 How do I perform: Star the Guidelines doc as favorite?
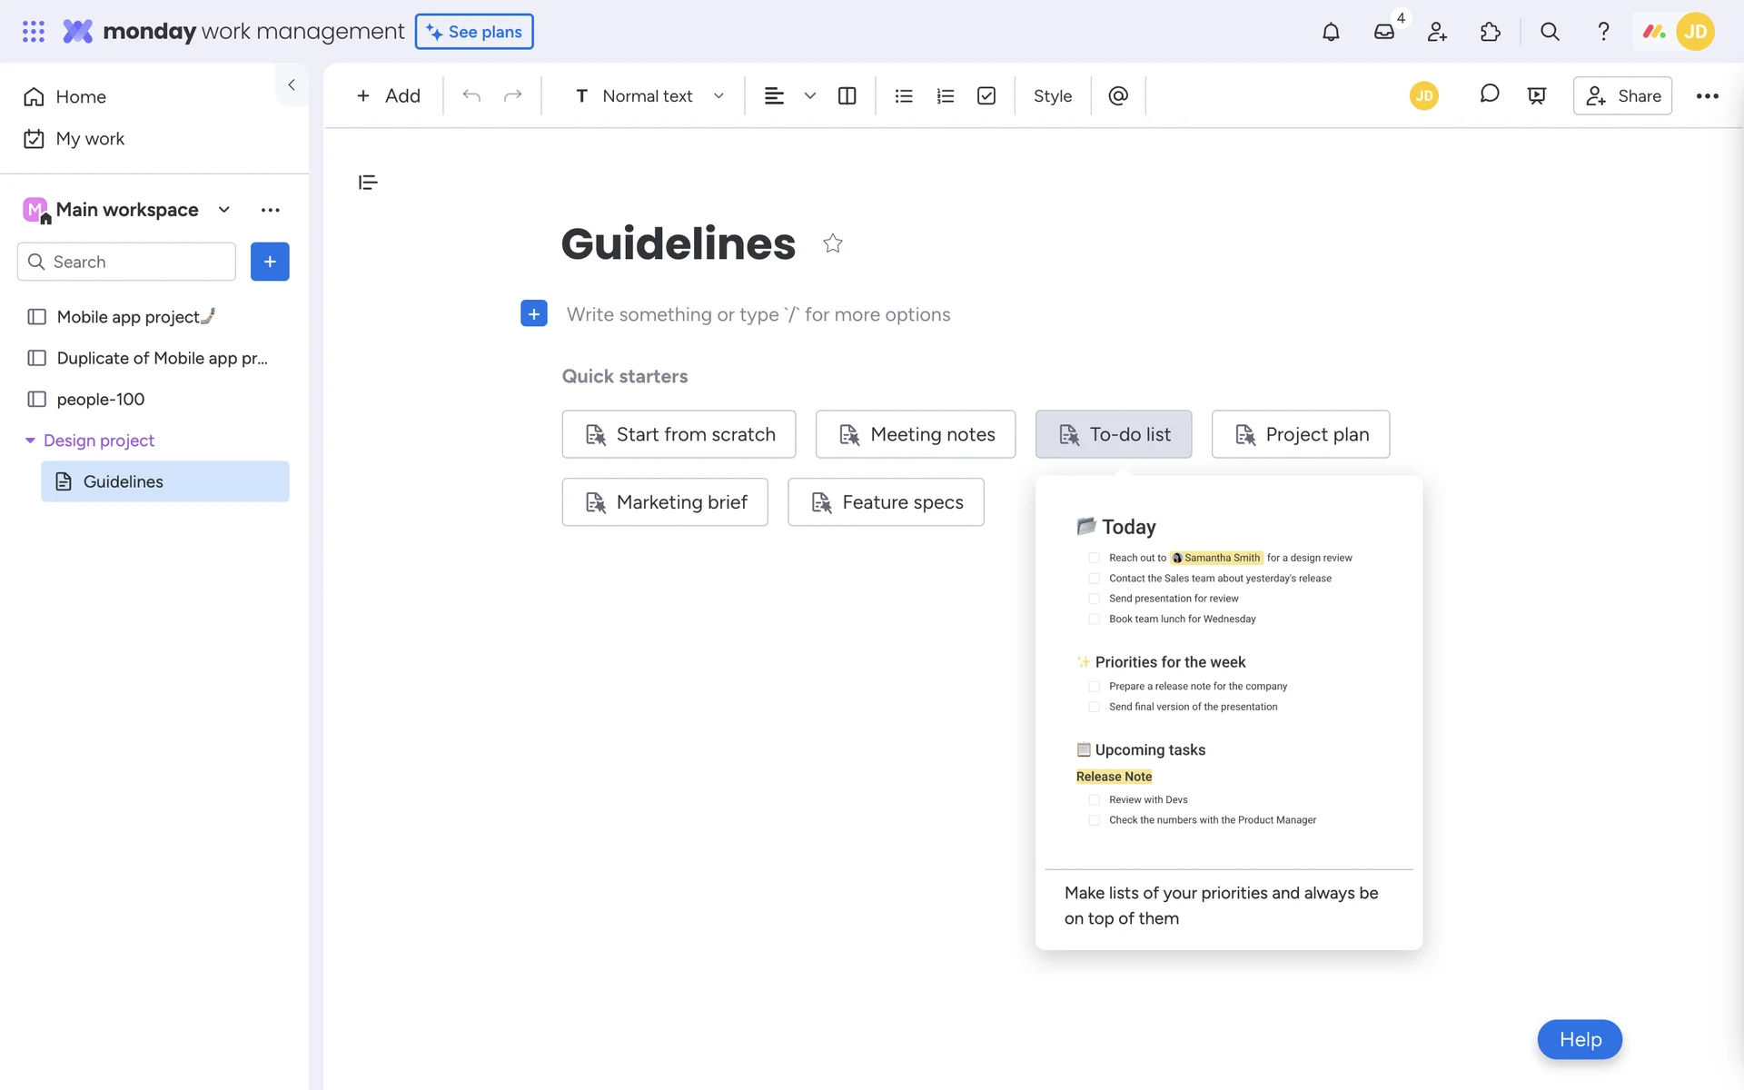[x=832, y=243]
